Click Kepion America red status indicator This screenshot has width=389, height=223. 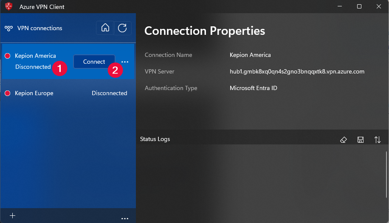(x=8, y=56)
